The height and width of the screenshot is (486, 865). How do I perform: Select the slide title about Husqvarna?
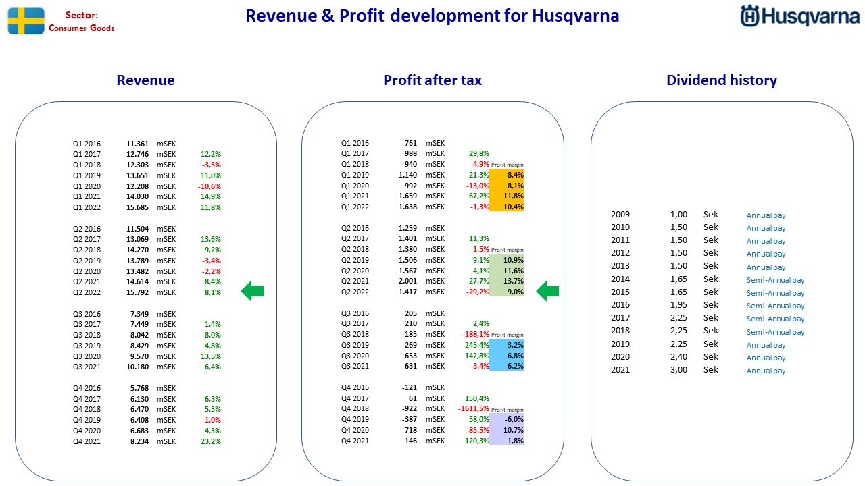[432, 16]
